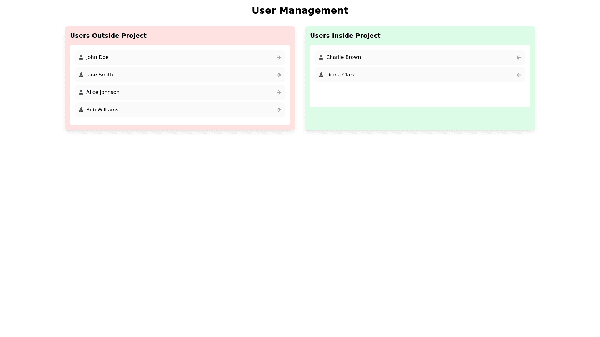This screenshot has width=600, height=337.
Task: Click empty area below Diana Clark row
Action: point(420,95)
